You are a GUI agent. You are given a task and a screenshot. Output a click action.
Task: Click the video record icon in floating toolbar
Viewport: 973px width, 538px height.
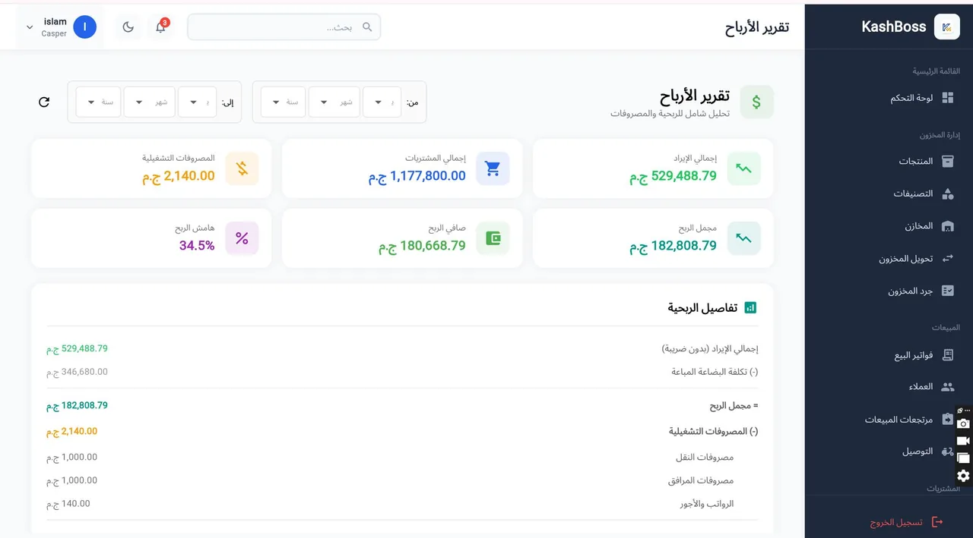[x=963, y=441]
